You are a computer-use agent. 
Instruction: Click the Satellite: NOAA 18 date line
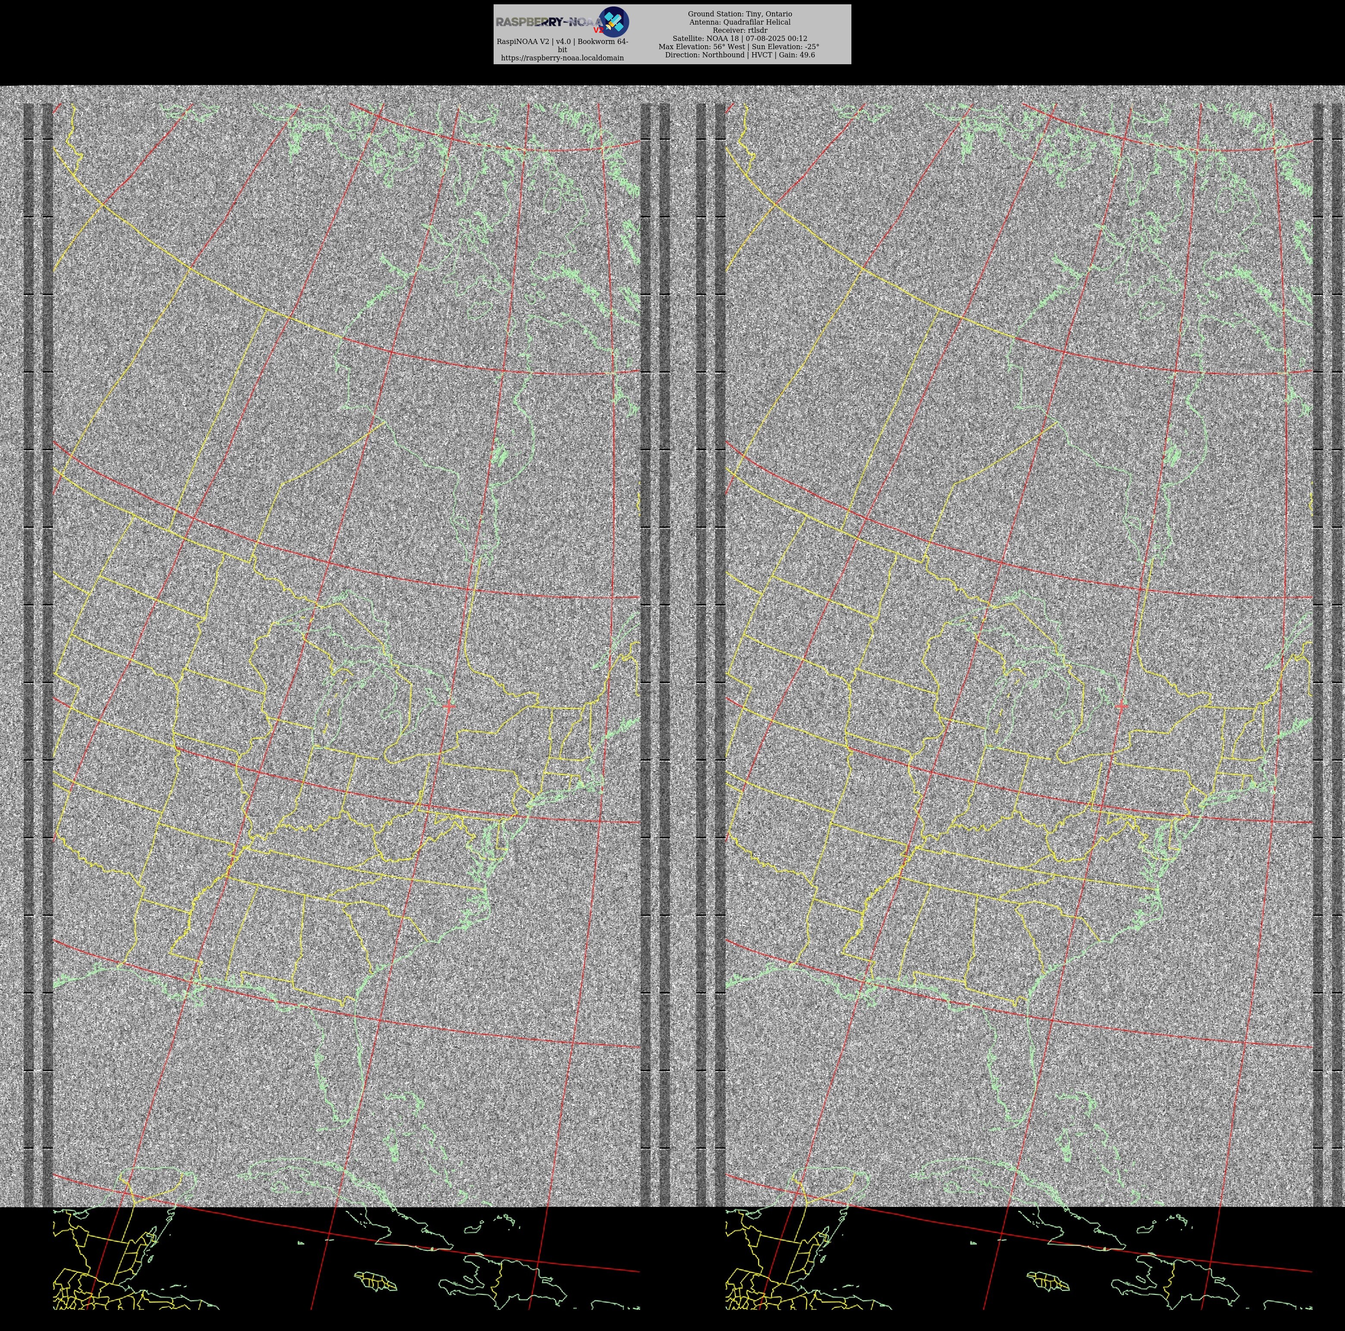coord(739,39)
